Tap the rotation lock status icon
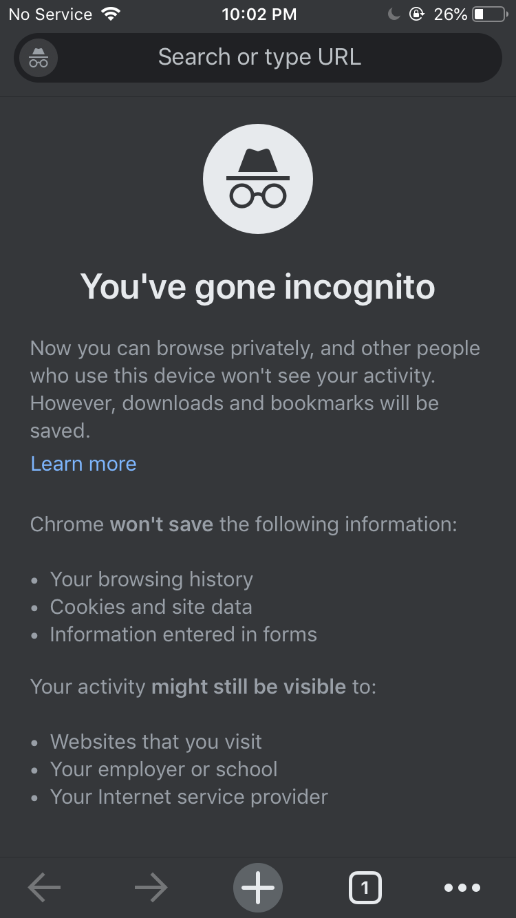This screenshot has height=918, width=516. click(416, 14)
